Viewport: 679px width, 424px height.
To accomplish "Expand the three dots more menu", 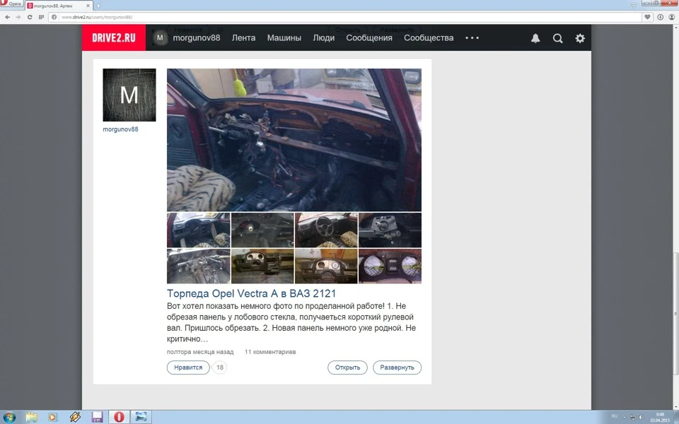I will point(472,38).
